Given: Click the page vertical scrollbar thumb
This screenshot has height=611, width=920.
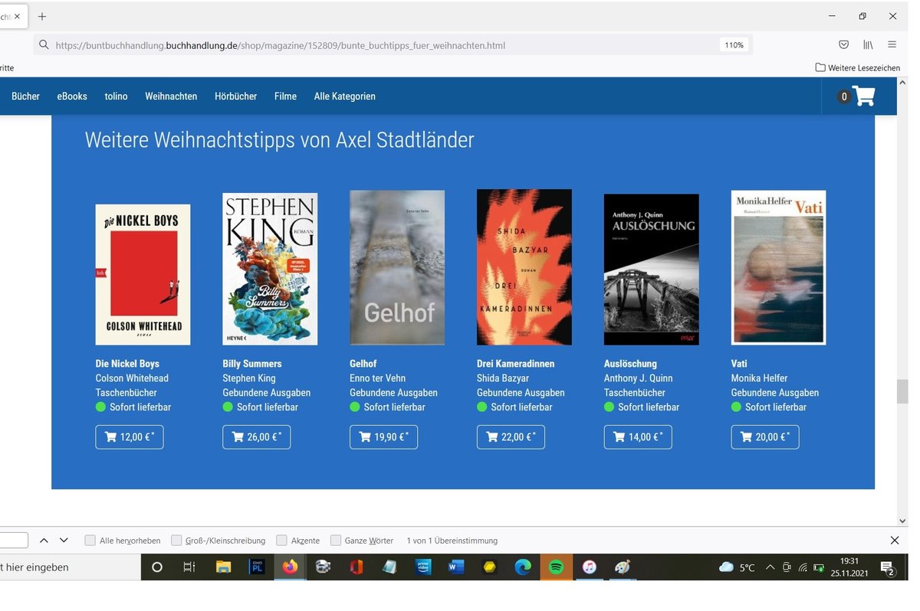Looking at the screenshot, I should (x=902, y=391).
